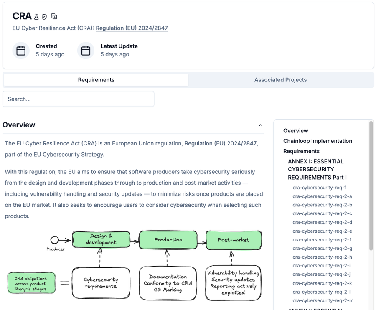Open ANNEX I Part I section in outline
The width and height of the screenshot is (376, 310).
pyautogui.click(x=317, y=169)
